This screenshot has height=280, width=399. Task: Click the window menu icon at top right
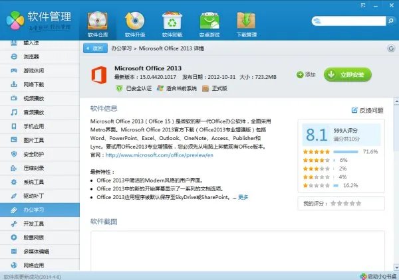coord(363,5)
